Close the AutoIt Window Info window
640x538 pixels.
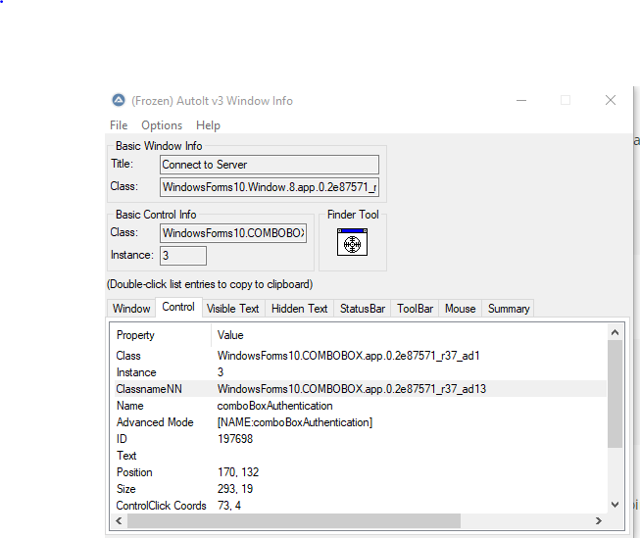pos(611,100)
